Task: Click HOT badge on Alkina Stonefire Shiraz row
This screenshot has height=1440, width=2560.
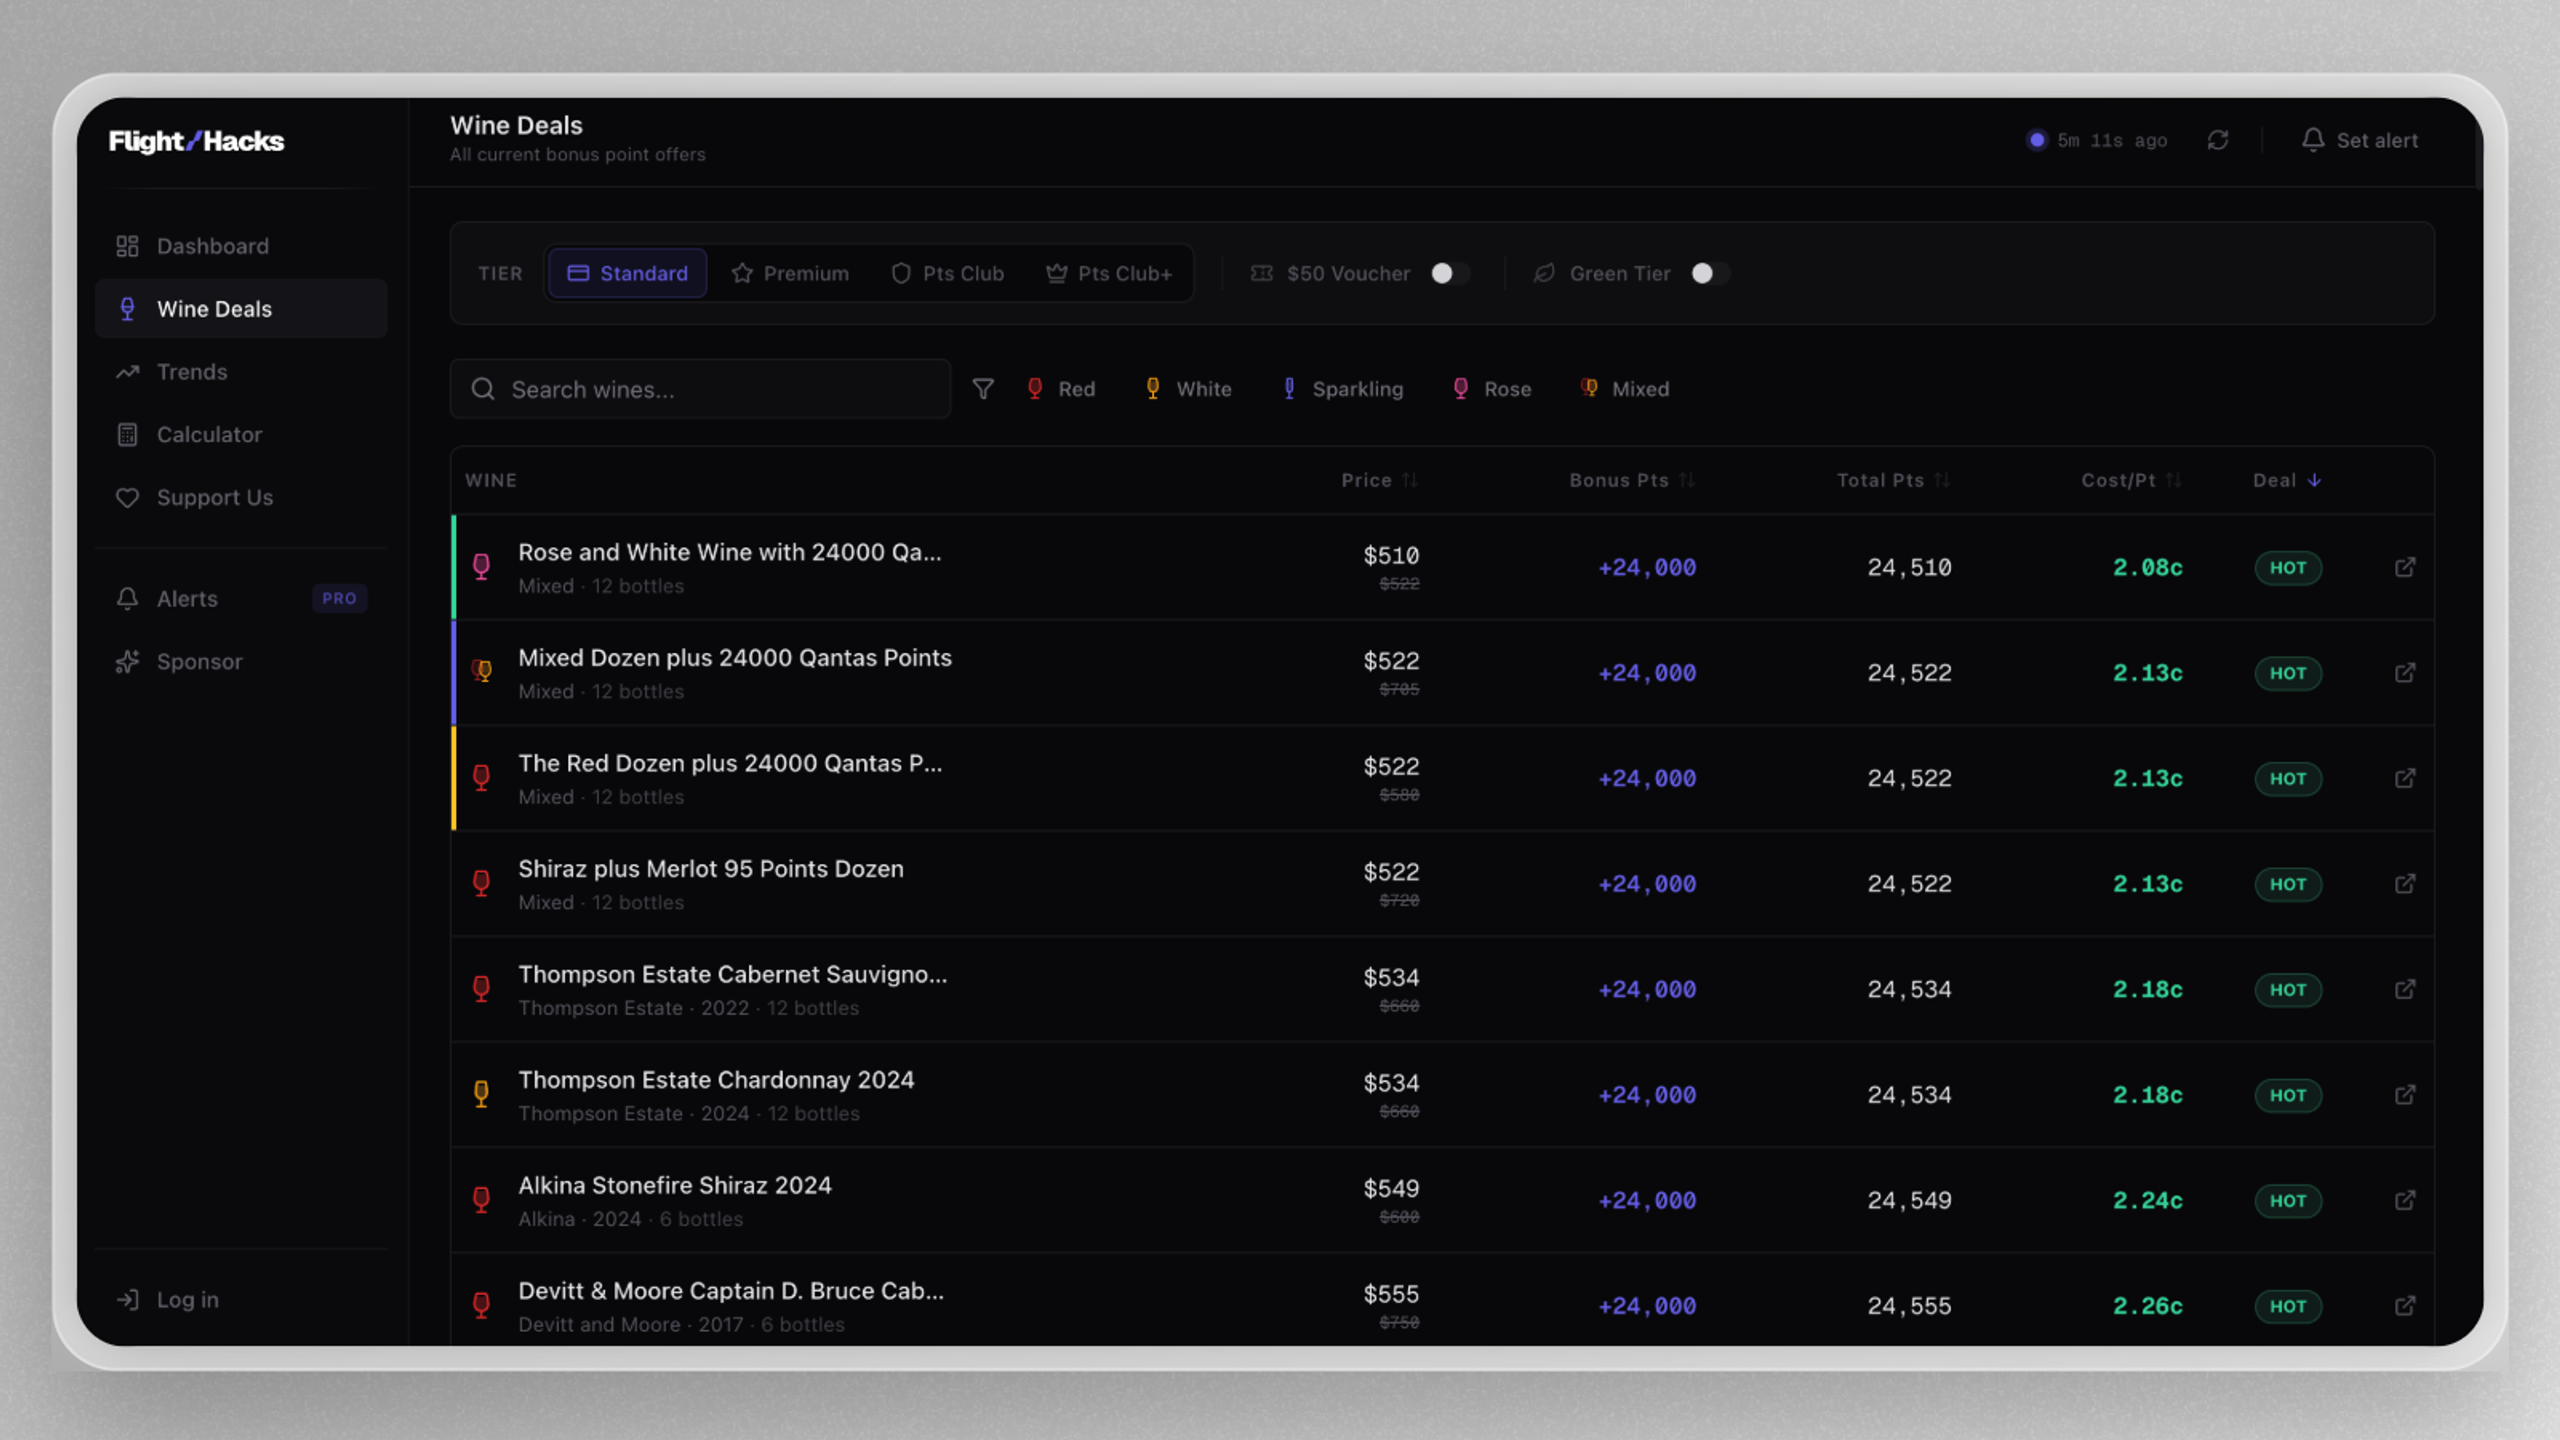Action: [x=2288, y=1201]
